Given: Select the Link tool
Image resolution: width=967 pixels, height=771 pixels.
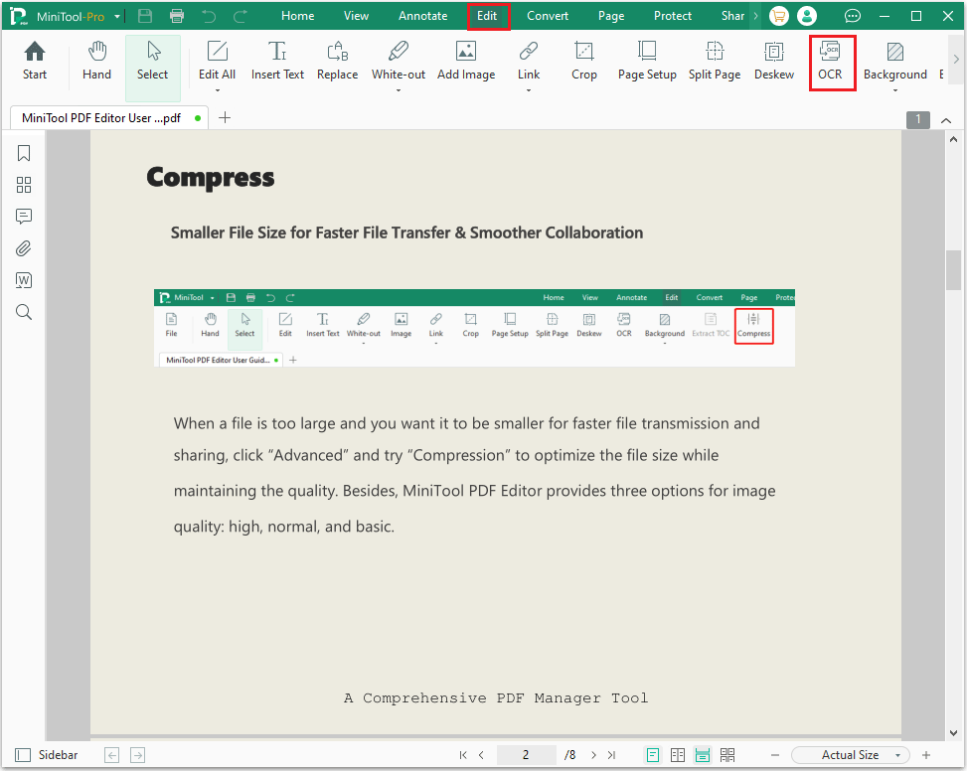Looking at the screenshot, I should tap(529, 61).
